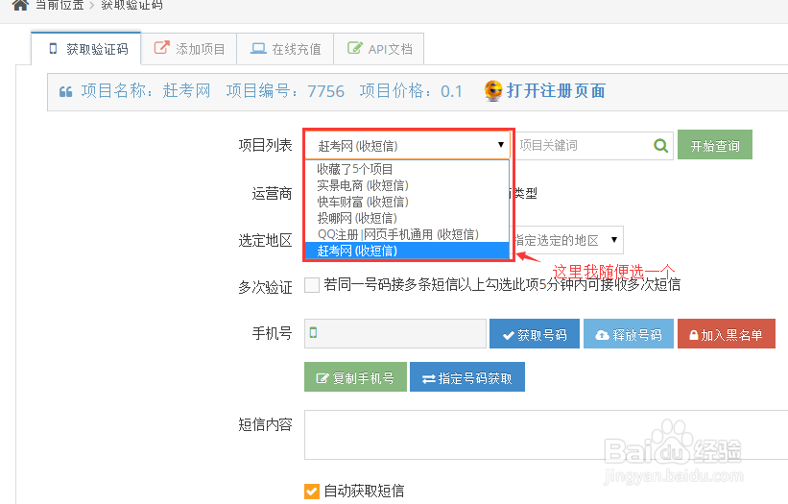Click the green magnifier search icon
788x504 pixels.
coord(661,146)
